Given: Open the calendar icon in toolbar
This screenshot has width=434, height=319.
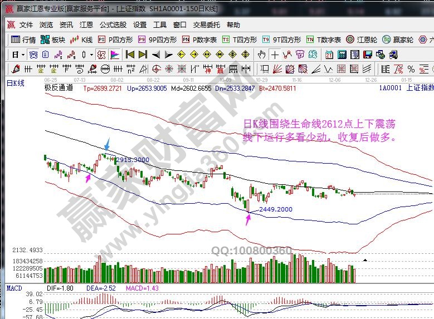Looking at the screenshot, I should click(x=329, y=55).
